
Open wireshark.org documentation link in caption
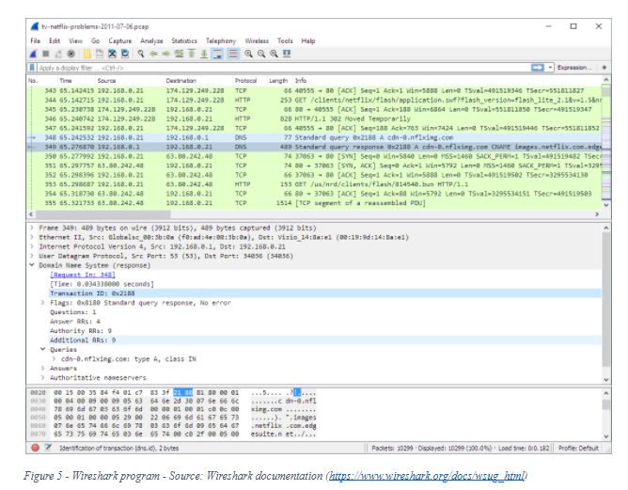click(427, 476)
